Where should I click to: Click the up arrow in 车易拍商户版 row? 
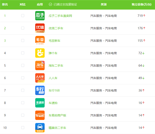143,115
